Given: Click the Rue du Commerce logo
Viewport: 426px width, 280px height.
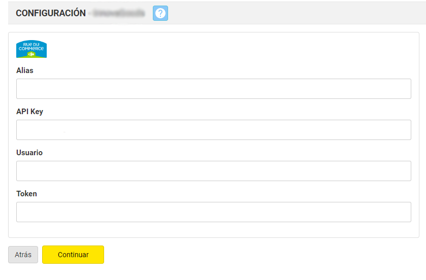Looking at the screenshot, I should click(x=31, y=49).
